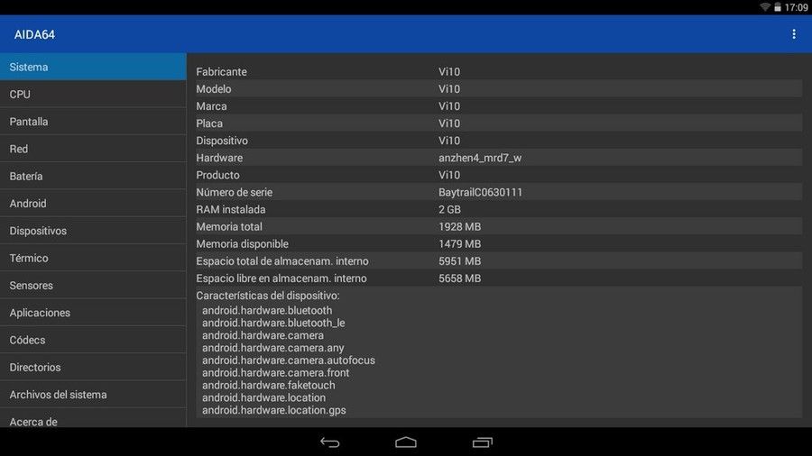Tap the recent apps navigation icon
812x456 pixels.
[x=483, y=442]
